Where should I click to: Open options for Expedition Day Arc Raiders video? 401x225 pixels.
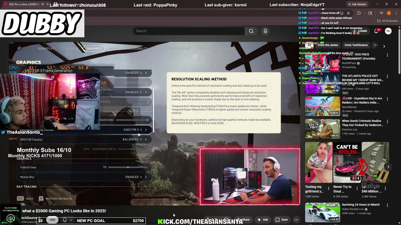coord(387,99)
